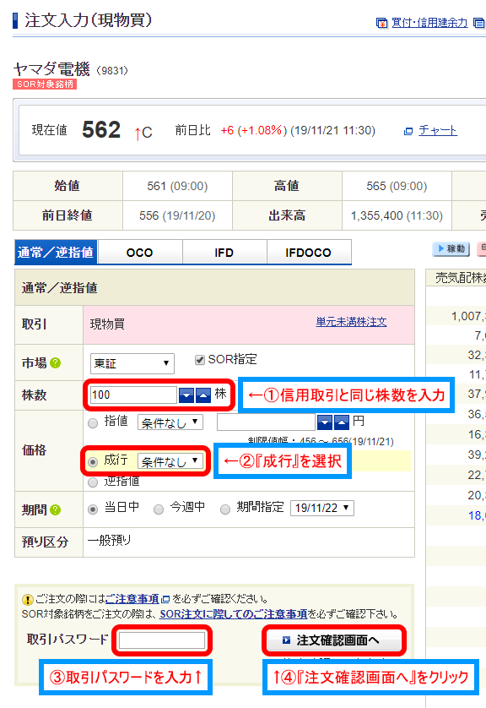Click the popup icon after ご注意事項
The height and width of the screenshot is (708, 486).
point(165,600)
